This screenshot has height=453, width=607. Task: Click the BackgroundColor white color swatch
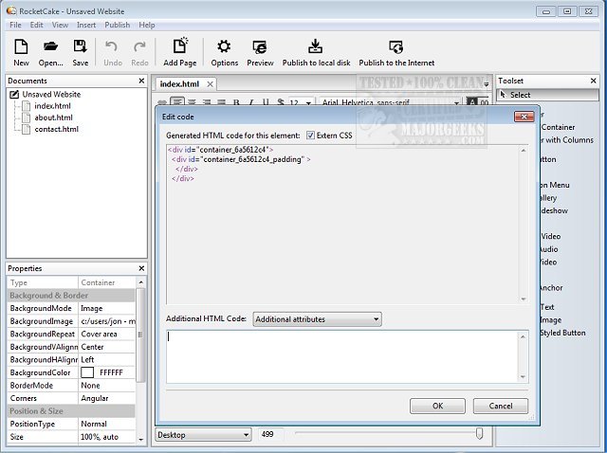tap(87, 372)
